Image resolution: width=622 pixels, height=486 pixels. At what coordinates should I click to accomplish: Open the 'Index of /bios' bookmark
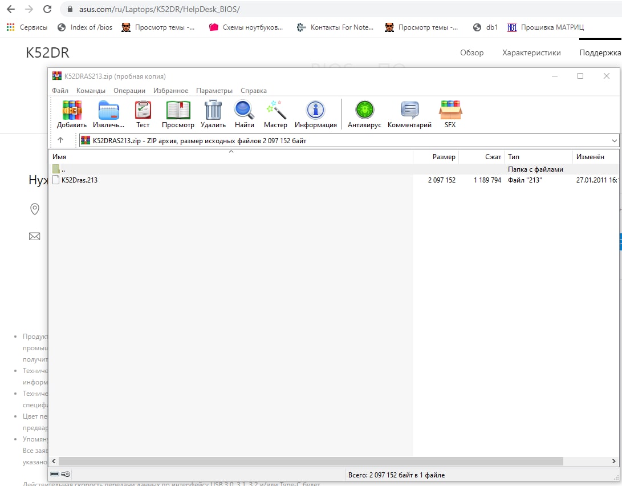[85, 27]
